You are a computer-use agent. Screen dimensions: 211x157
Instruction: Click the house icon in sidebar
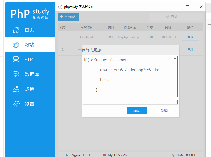[16, 30]
